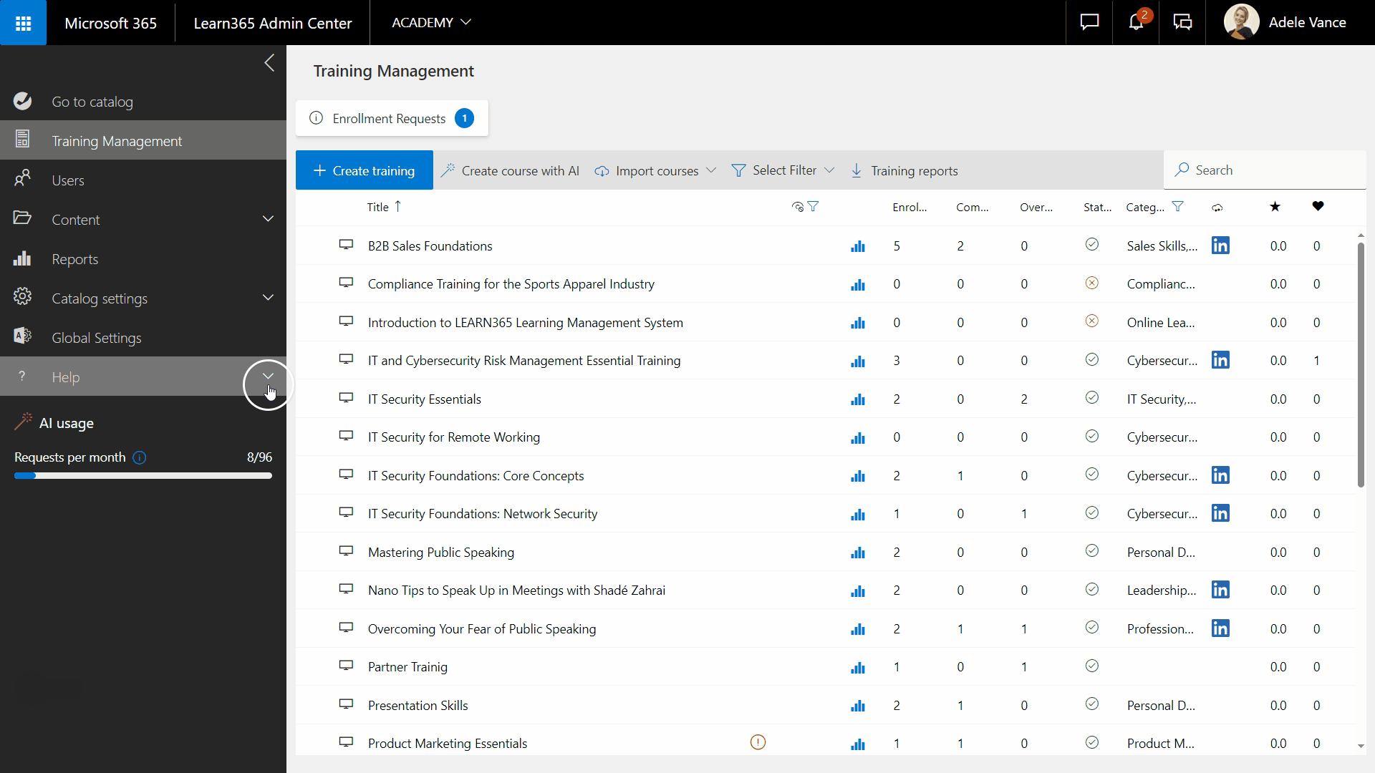Click the category column filter funnel icon

coord(1177,207)
